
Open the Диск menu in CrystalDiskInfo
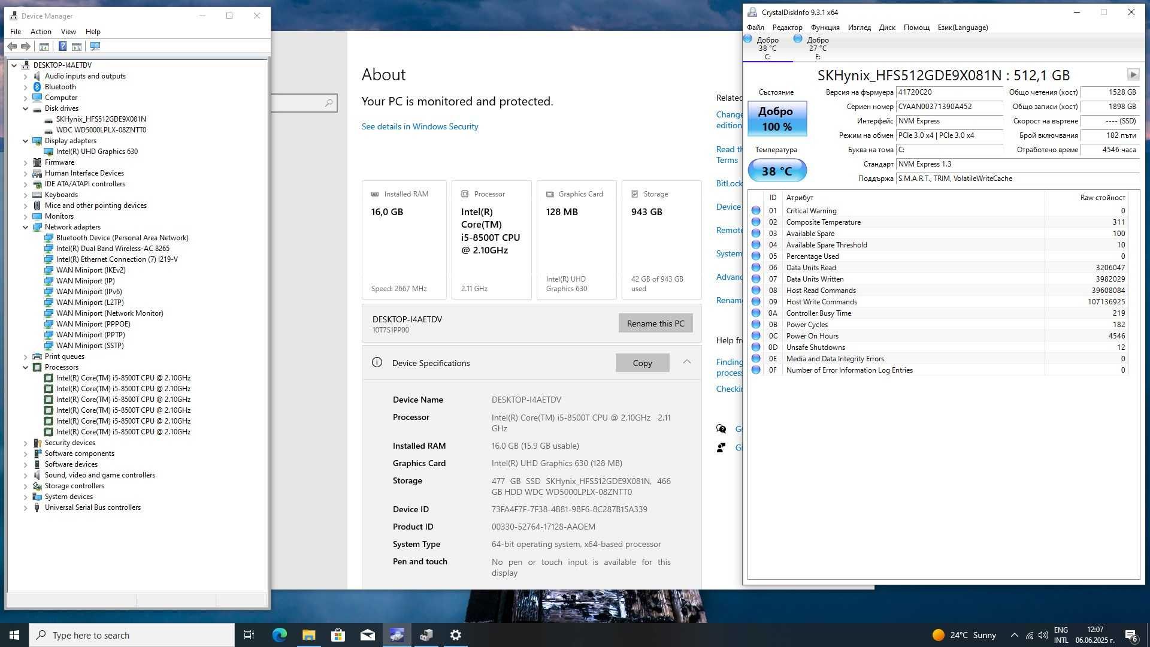pos(887,28)
